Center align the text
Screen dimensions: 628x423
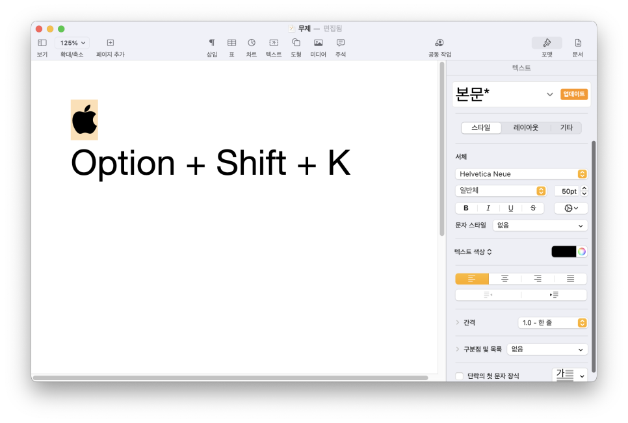[504, 279]
